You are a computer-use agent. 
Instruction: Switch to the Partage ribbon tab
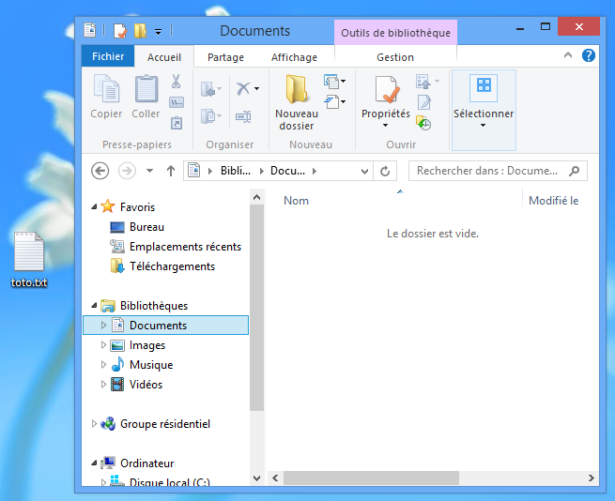pos(225,57)
